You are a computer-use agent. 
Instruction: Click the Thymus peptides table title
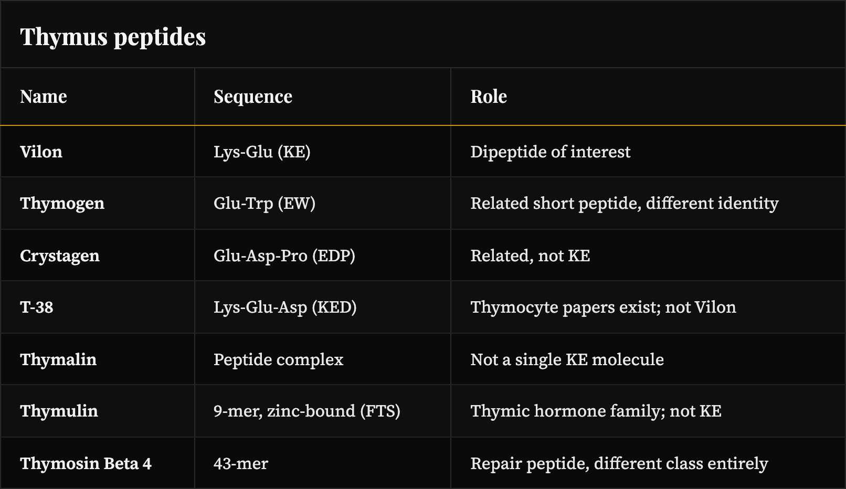click(113, 37)
